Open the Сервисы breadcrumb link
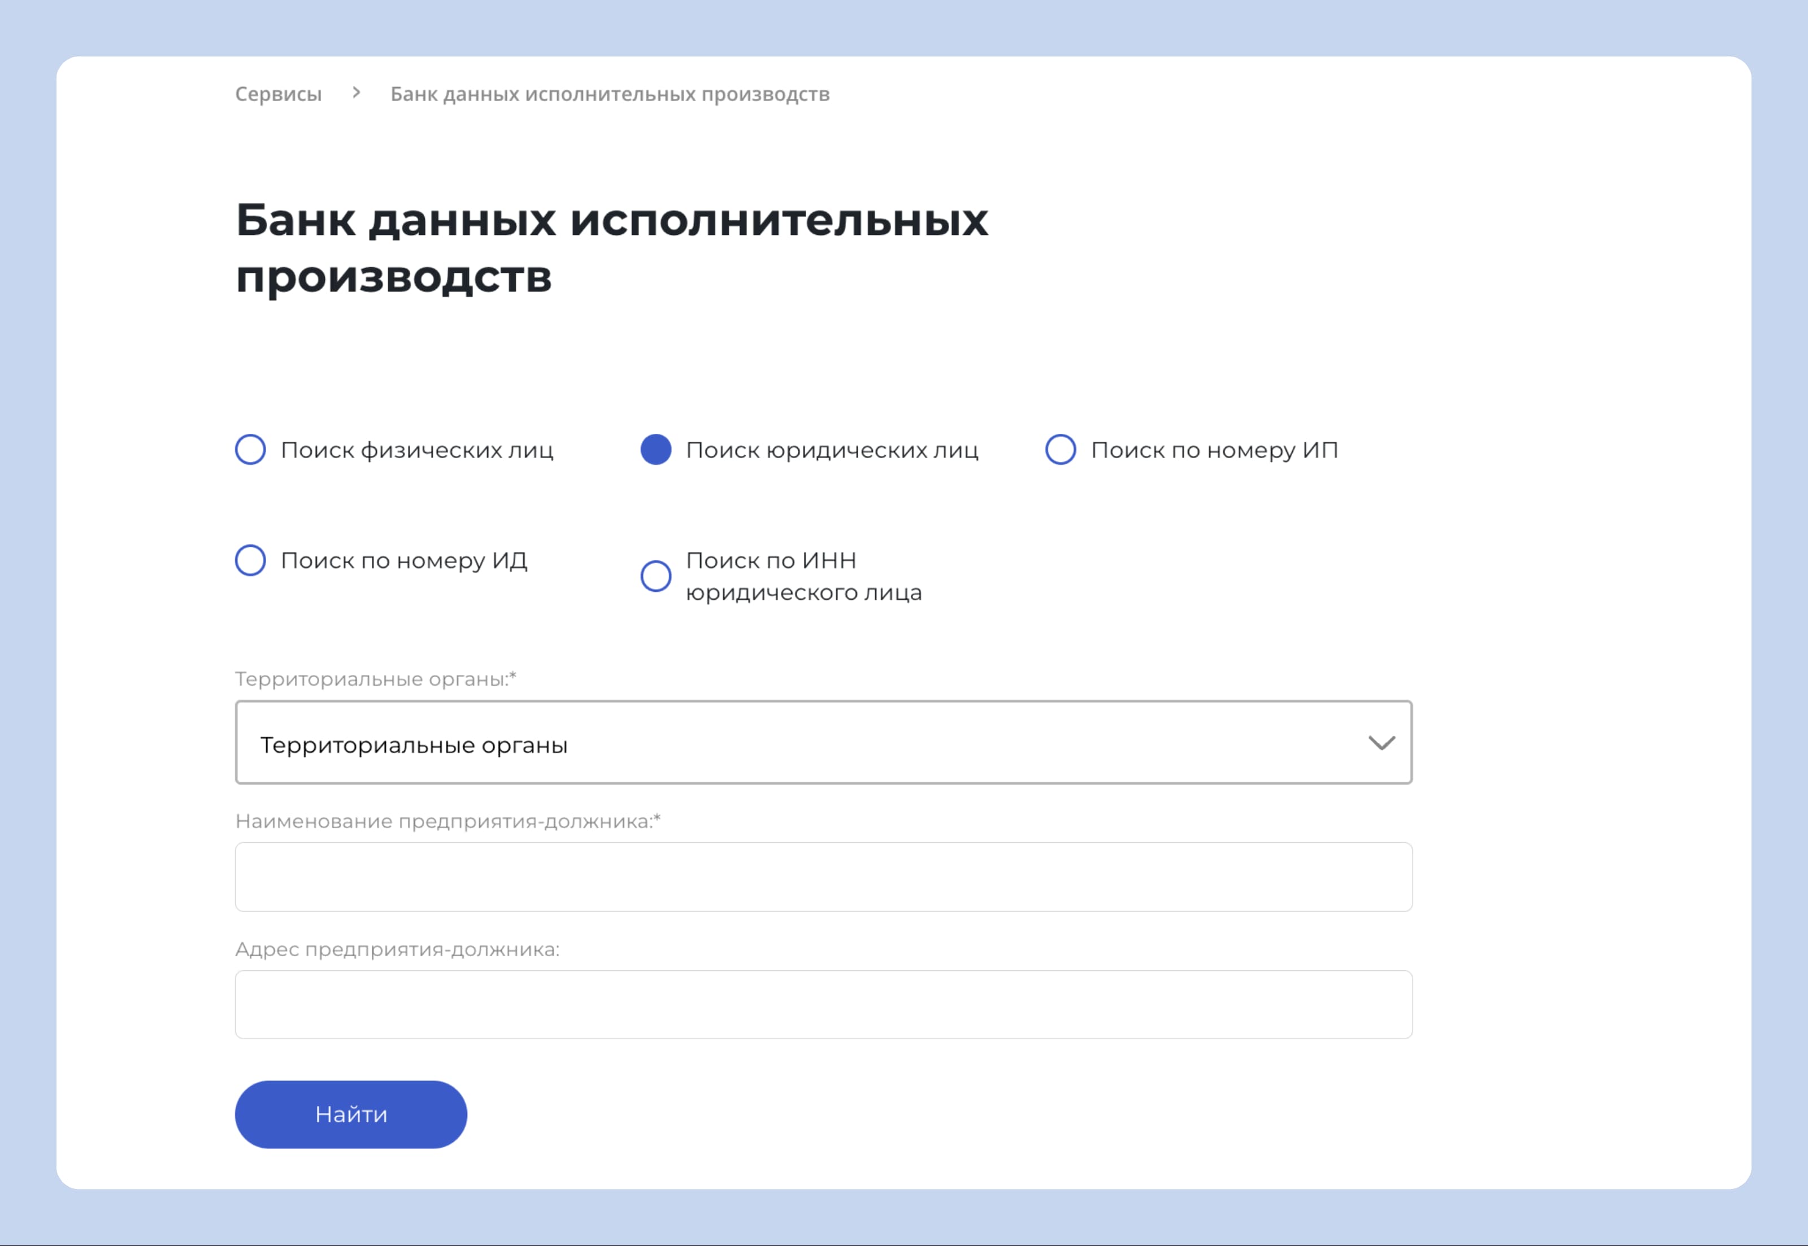 (278, 94)
